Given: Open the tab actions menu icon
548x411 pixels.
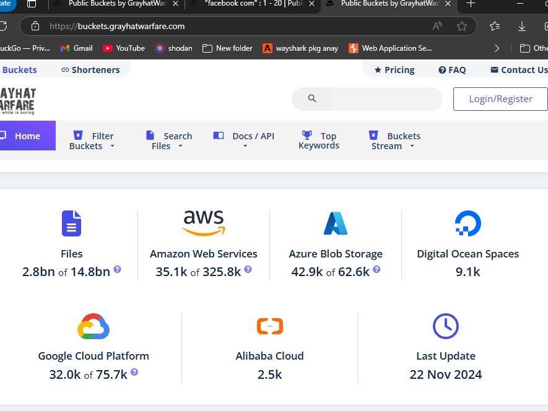Looking at the screenshot, I should pyautogui.click(x=32, y=4).
